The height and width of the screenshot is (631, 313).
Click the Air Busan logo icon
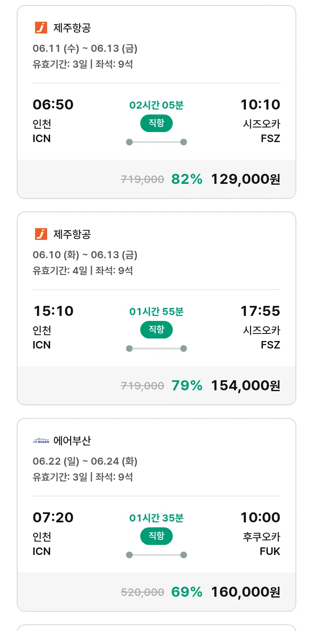41,441
